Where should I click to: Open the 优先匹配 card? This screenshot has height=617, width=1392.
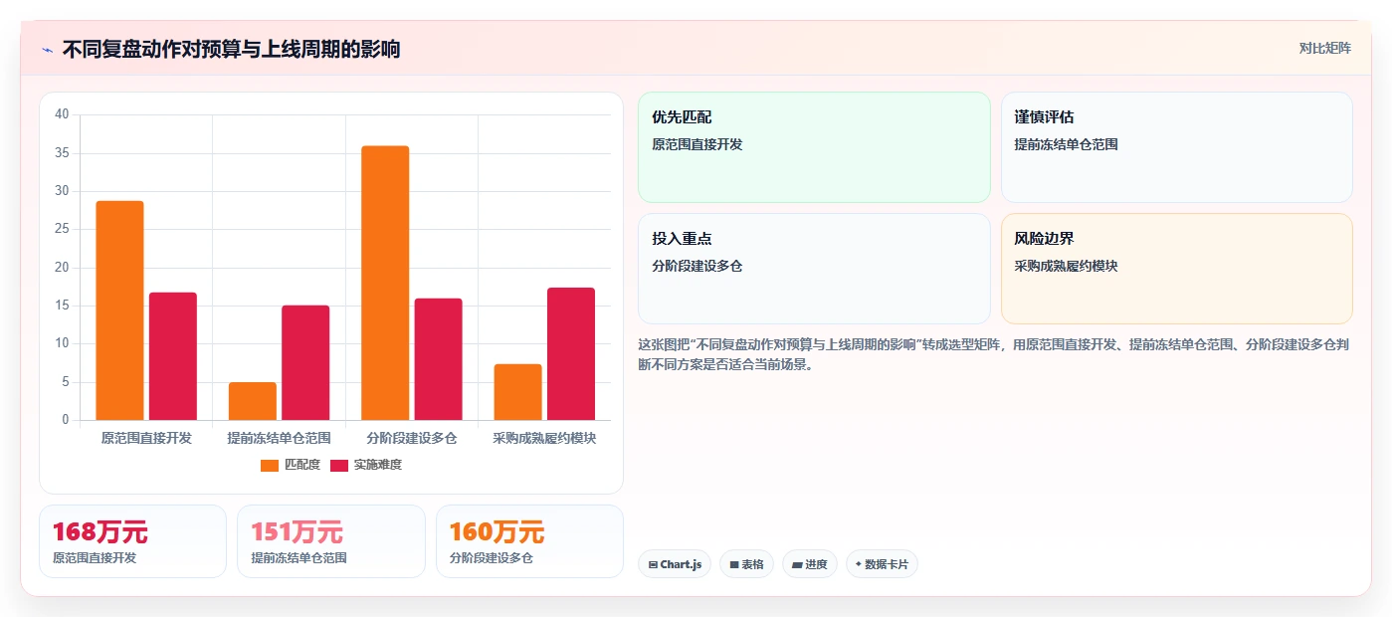click(814, 147)
